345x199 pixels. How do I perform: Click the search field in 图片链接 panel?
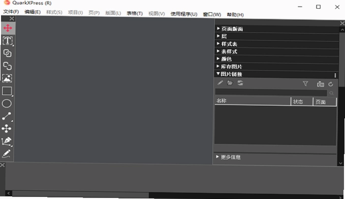[x=271, y=93]
